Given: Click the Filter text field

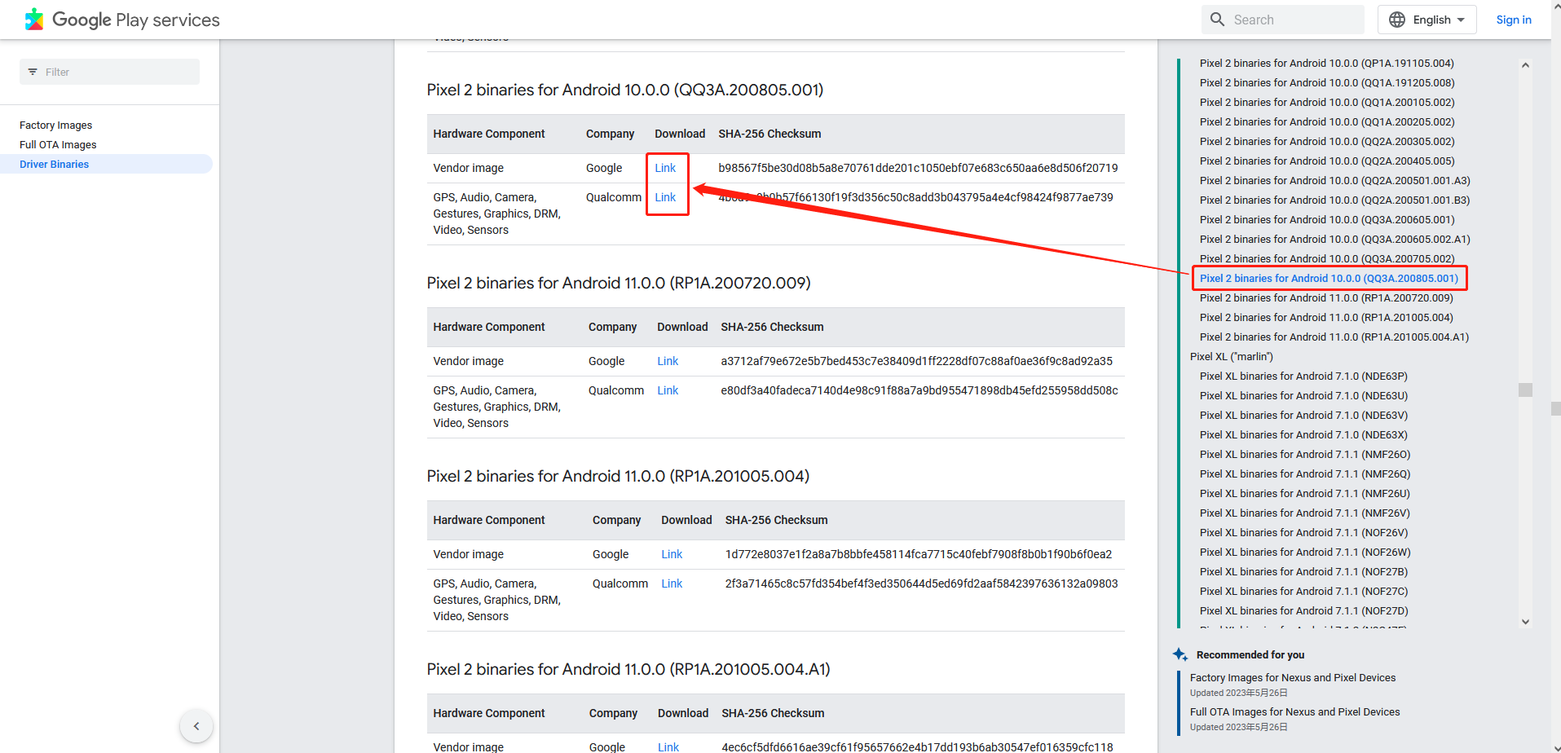Looking at the screenshot, I should [109, 72].
